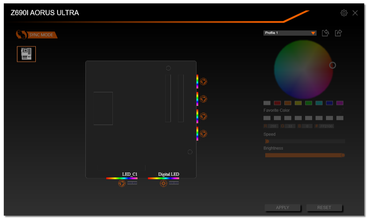This screenshot has height=219, width=368.
Task: Click the Brightness slider handle
Action: tap(343, 155)
